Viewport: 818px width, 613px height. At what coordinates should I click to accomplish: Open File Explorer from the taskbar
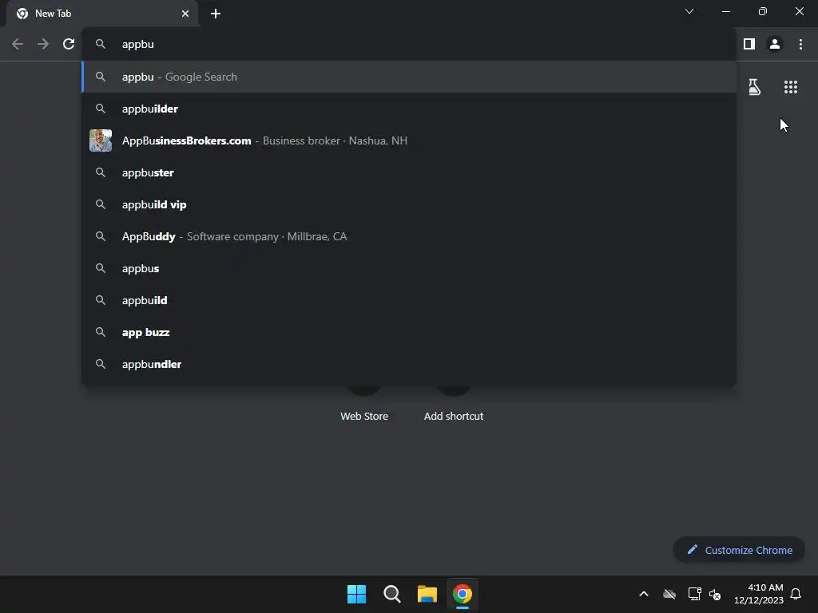(x=427, y=594)
